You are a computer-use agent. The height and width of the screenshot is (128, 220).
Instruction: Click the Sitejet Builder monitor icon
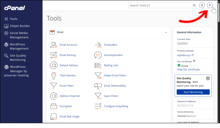[6, 26]
